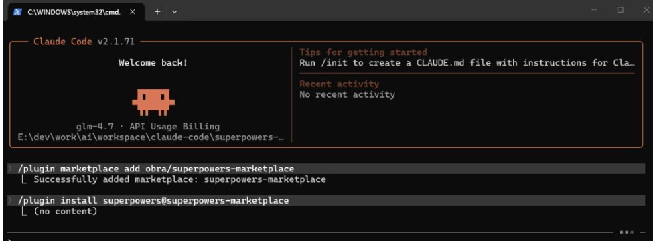This screenshot has height=241, width=653.
Task: Click the Run /init to create CLAUDE.md tip
Action: (x=467, y=63)
